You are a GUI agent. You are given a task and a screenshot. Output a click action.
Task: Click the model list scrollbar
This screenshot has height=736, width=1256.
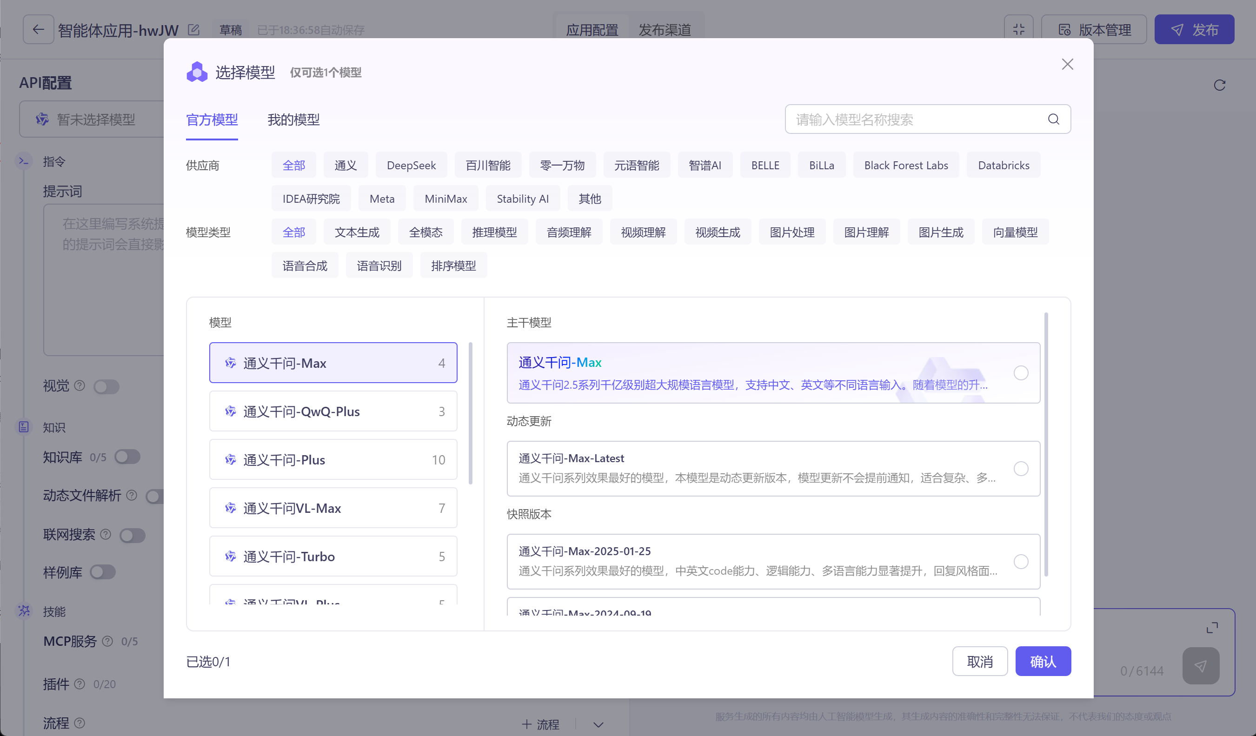click(x=471, y=412)
